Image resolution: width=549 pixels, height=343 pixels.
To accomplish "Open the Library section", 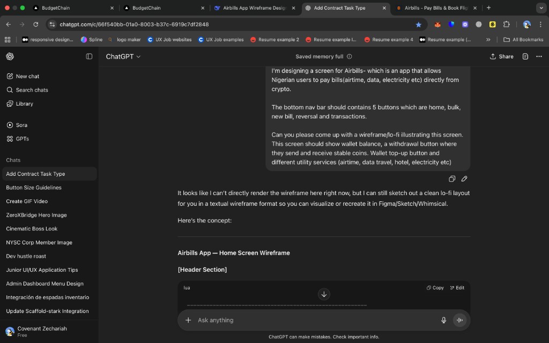I will click(x=20, y=103).
